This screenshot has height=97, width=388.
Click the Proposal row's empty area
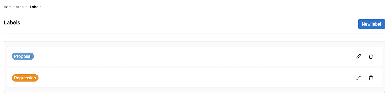click(194, 56)
